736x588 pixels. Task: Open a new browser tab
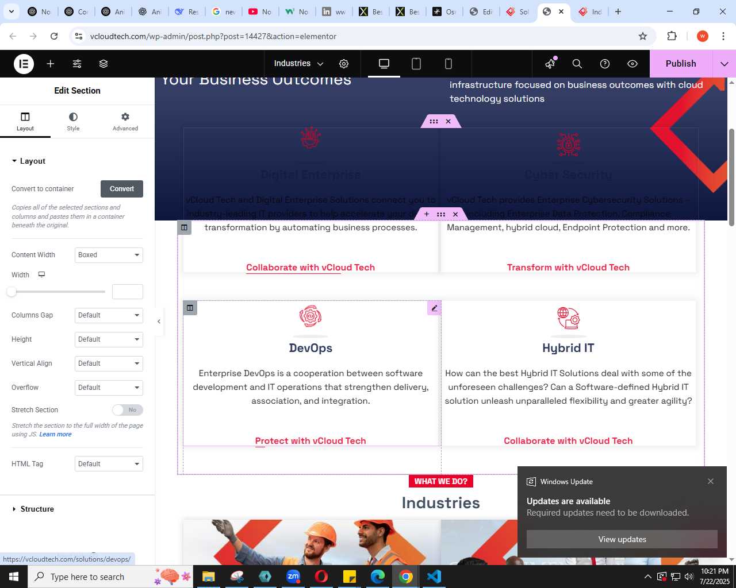618,11
